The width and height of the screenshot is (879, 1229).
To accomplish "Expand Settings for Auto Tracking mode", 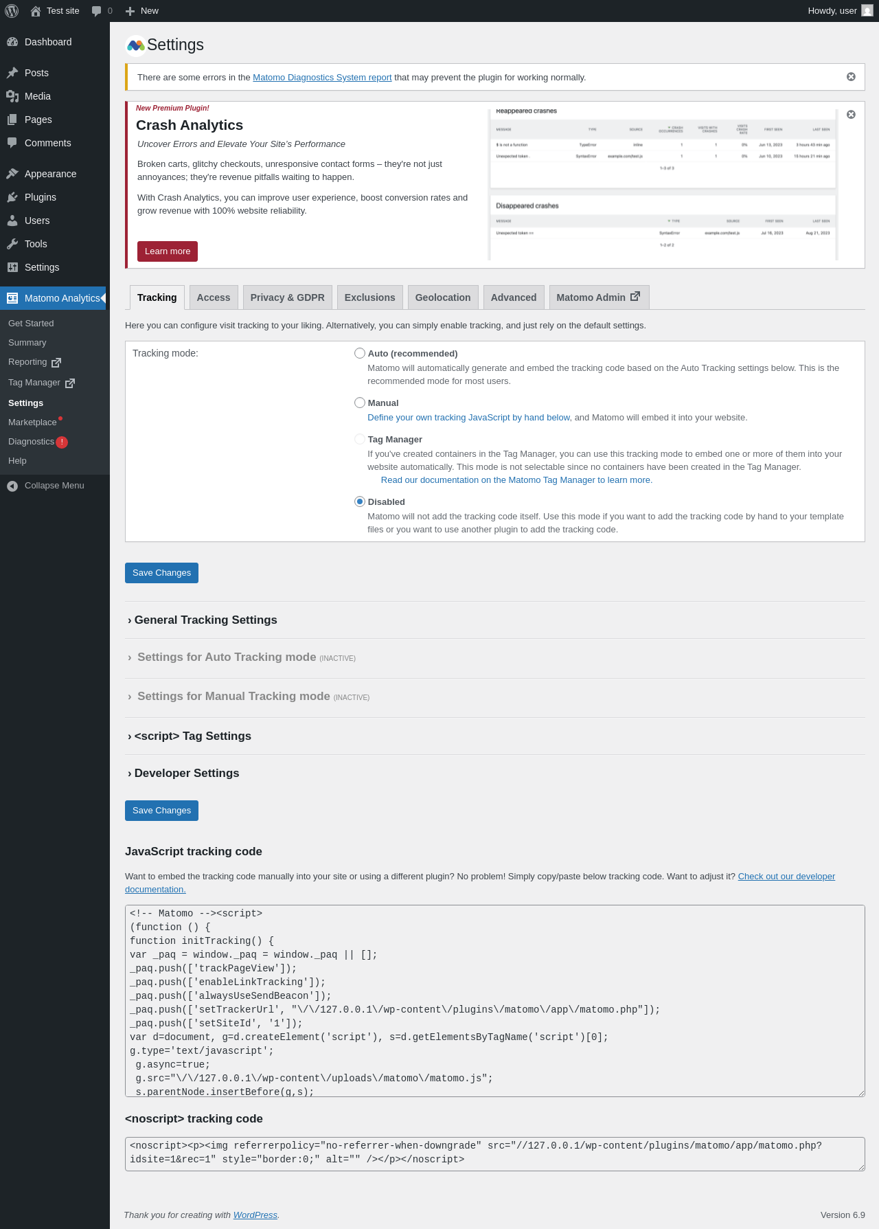I will coord(241,657).
